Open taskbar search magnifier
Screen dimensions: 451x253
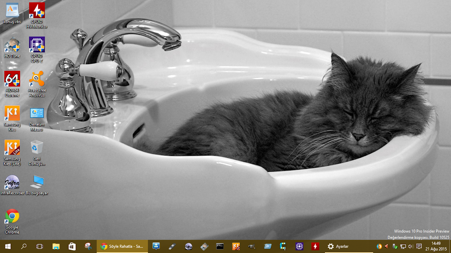[x=24, y=246]
